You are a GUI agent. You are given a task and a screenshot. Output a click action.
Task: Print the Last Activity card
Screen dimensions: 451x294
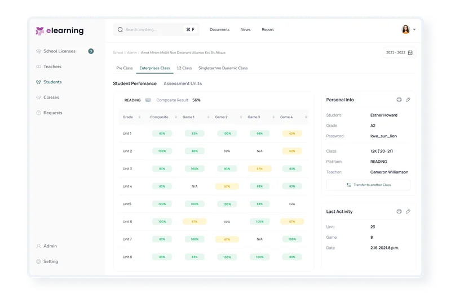[399, 212]
